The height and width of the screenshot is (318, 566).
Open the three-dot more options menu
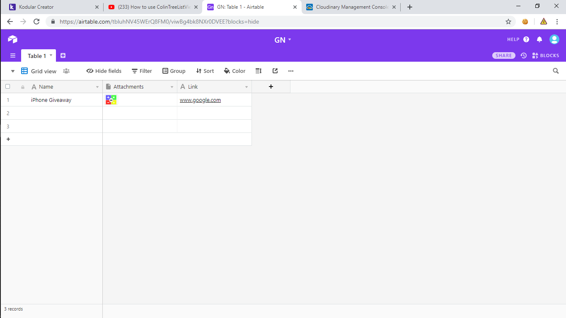[291, 71]
